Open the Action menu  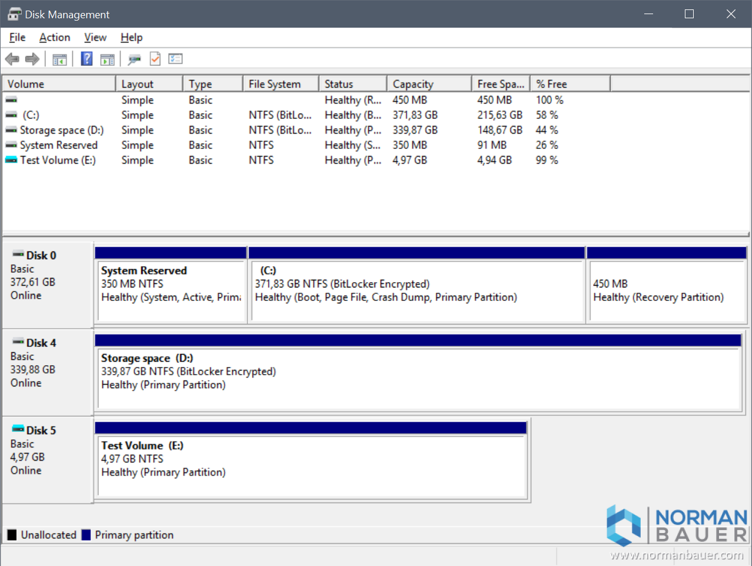[54, 38]
